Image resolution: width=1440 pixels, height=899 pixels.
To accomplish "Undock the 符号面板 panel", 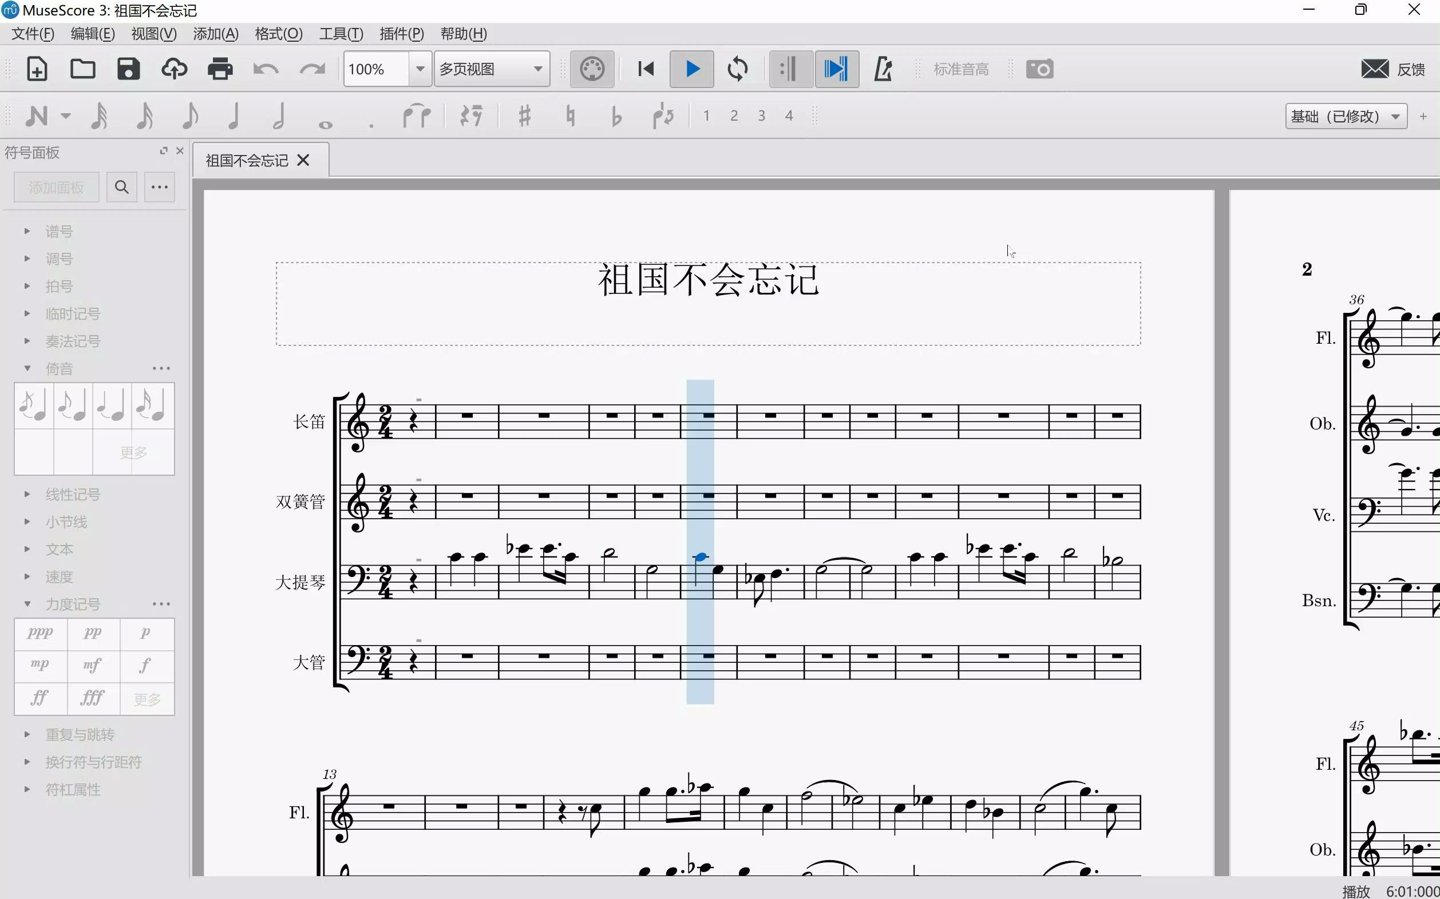I will 164,151.
